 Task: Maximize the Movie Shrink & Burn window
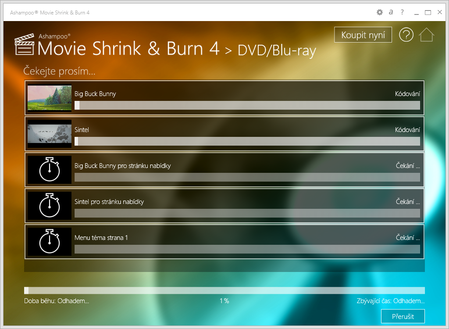[x=428, y=12]
